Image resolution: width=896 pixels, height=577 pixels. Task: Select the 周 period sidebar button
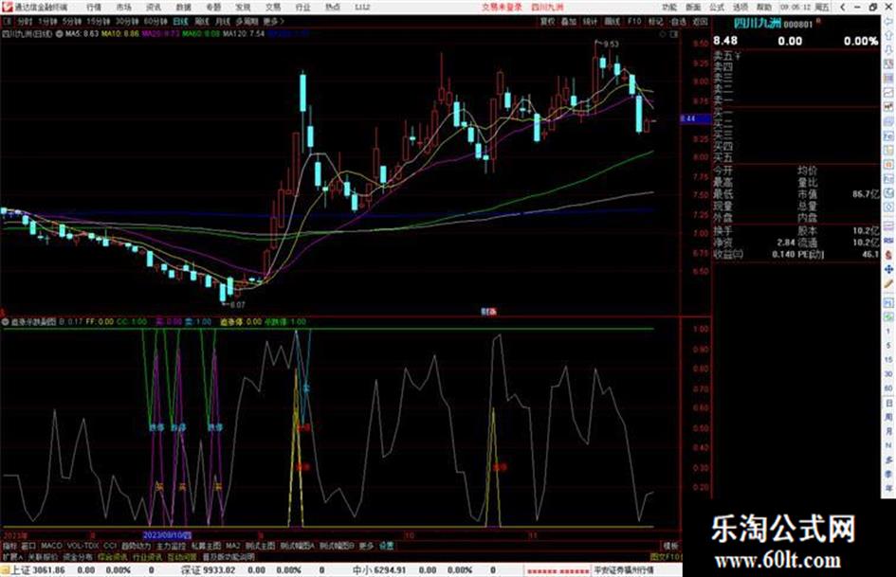tap(888, 417)
